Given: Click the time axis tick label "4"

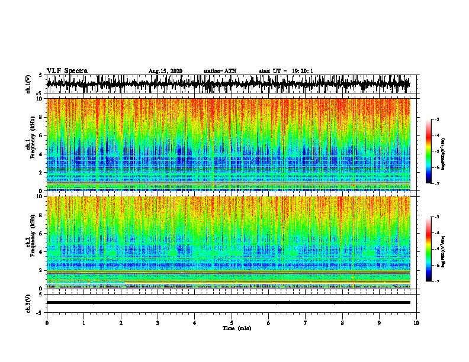Looking at the screenshot, I should click(x=195, y=323).
